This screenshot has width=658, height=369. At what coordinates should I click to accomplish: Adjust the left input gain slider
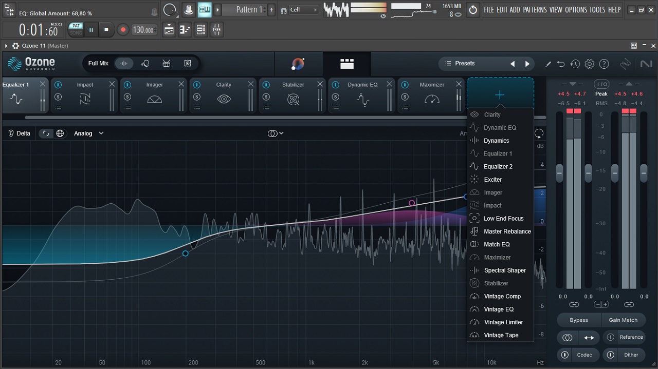pos(560,172)
